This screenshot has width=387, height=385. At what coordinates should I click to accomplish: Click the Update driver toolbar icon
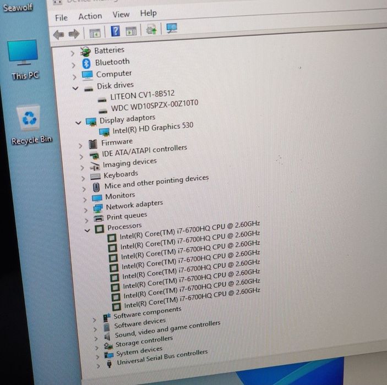click(x=151, y=30)
